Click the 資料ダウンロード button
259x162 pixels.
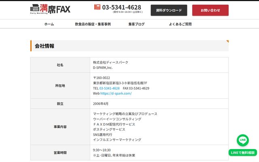coord(169,10)
